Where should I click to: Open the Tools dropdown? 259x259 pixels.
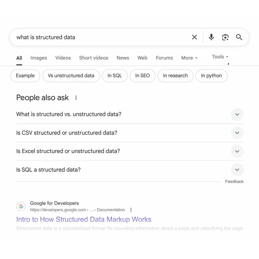point(219,57)
